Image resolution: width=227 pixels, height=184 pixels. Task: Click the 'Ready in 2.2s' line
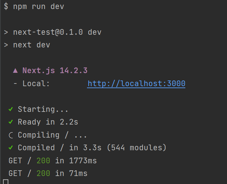48,122
